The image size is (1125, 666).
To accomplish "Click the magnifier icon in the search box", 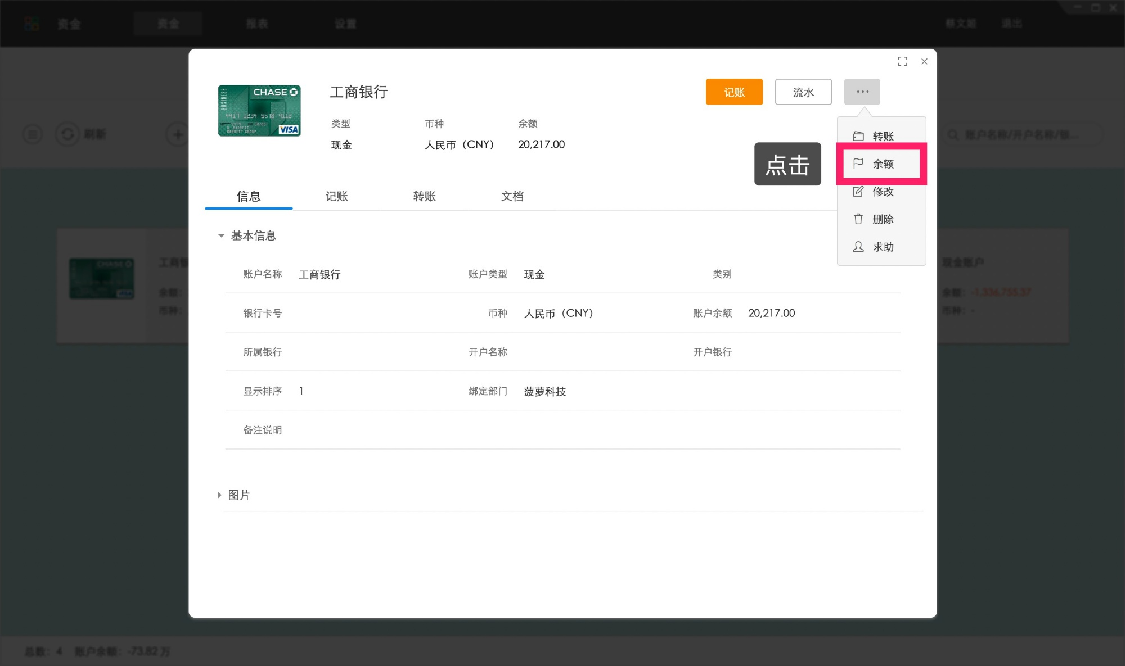I will (953, 134).
